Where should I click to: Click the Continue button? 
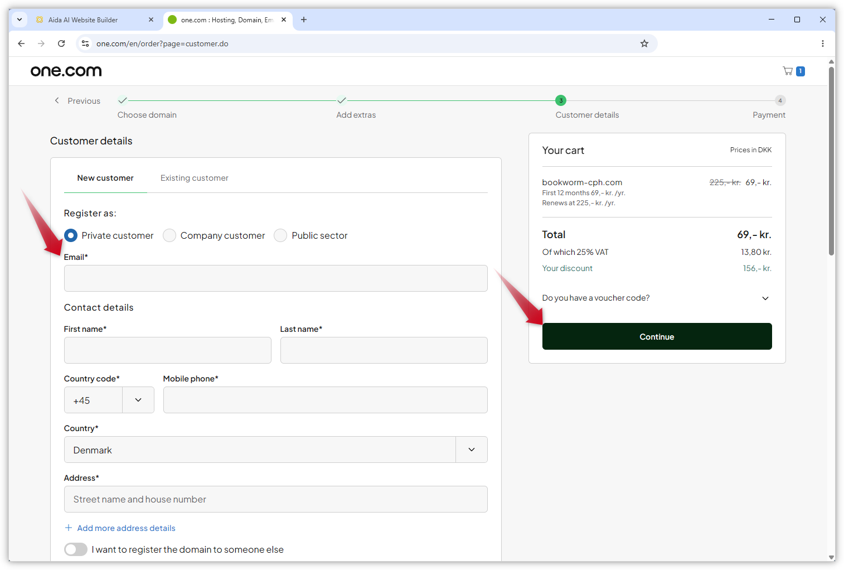click(657, 336)
